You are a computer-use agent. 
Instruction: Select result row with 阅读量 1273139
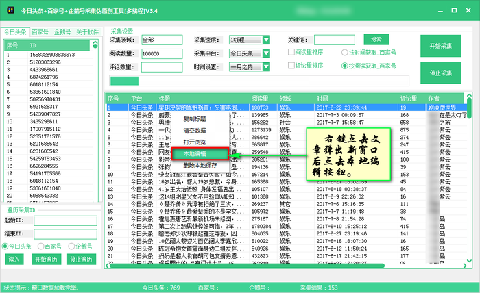tap(287, 130)
